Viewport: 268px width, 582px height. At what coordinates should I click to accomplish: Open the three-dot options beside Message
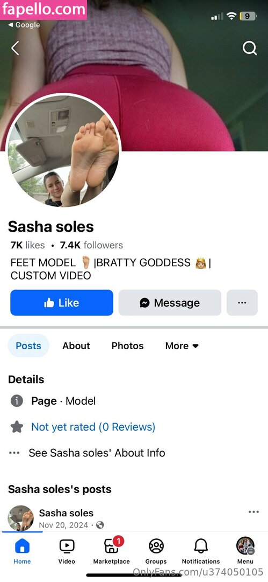tap(242, 302)
